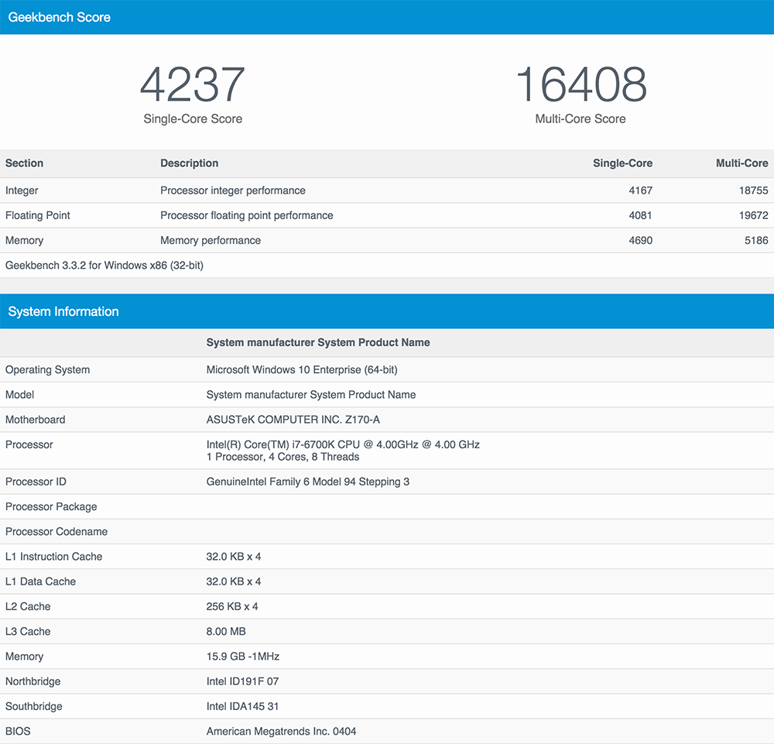This screenshot has width=774, height=744.
Task: Select the 'Processor' row label
Action: point(29,445)
